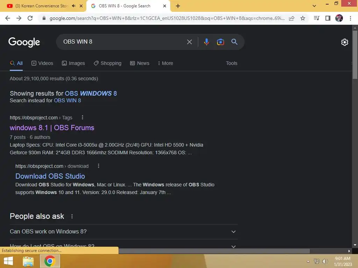
Task: Open the OBS WINDOWS 8 corrected query link
Action: pos(91,94)
